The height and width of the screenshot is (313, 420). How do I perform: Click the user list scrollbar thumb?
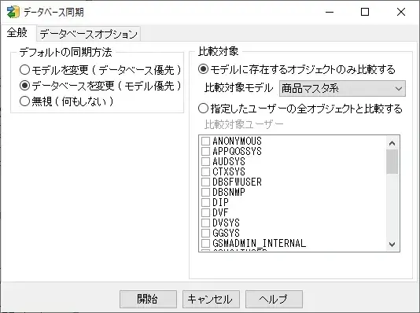pyautogui.click(x=392, y=161)
